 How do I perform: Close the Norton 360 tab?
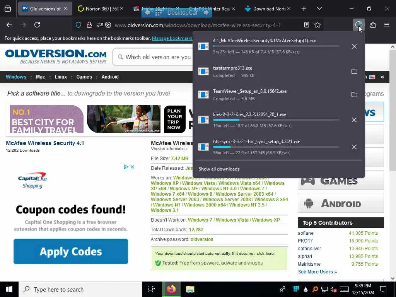click(x=122, y=9)
